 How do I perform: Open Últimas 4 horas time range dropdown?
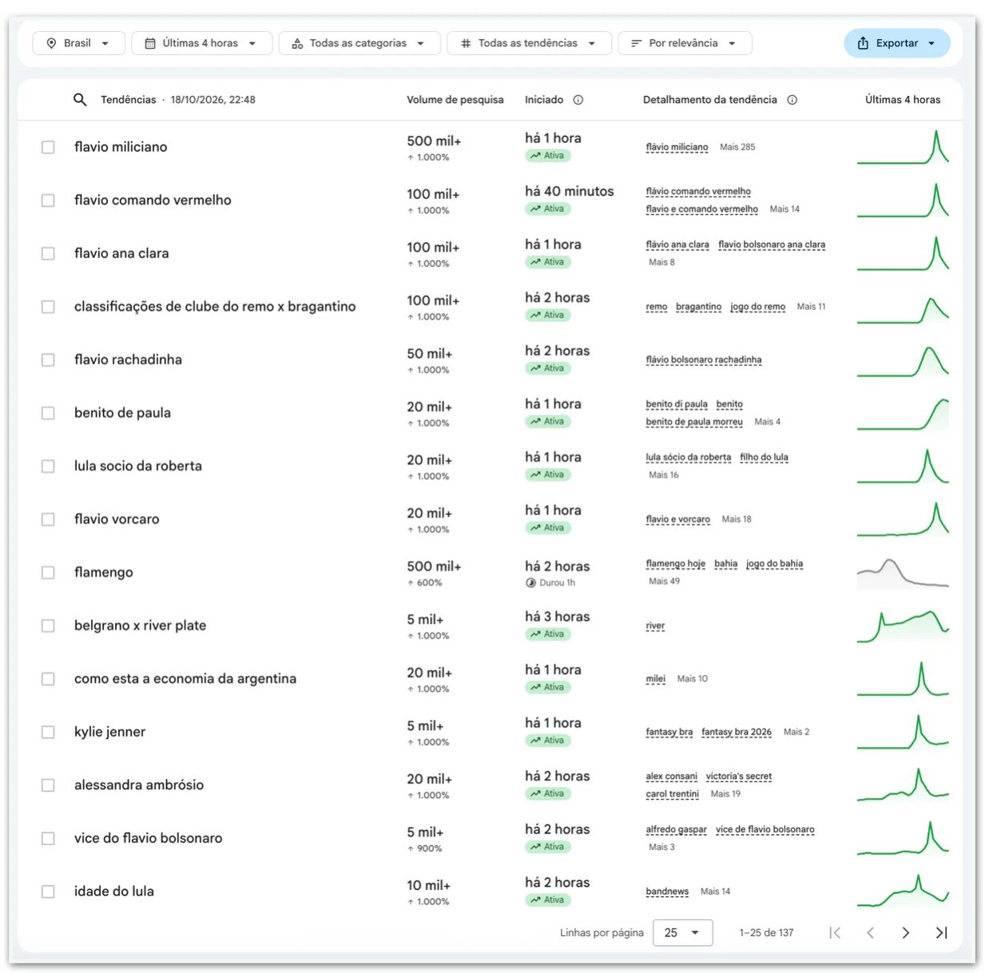[201, 43]
